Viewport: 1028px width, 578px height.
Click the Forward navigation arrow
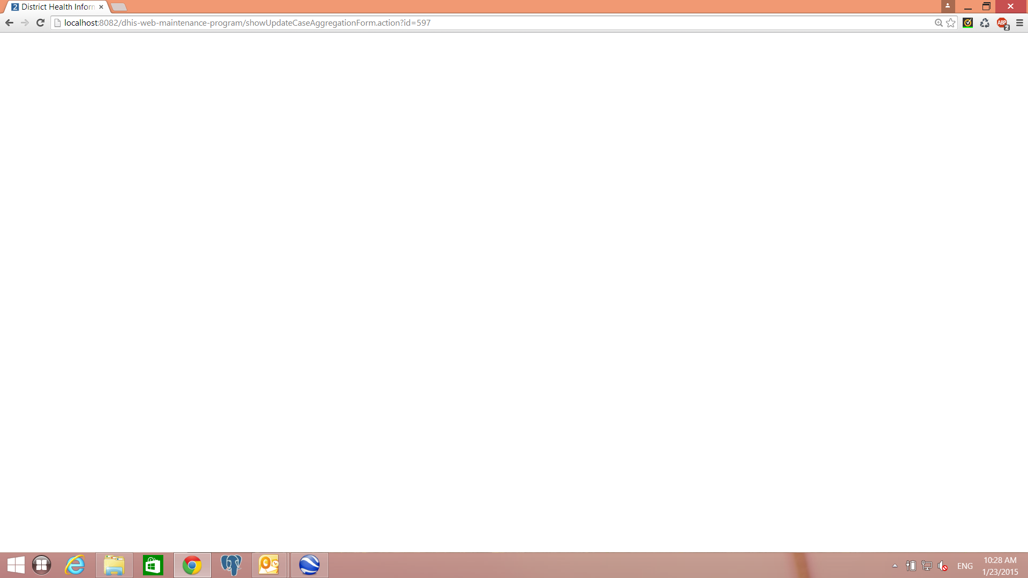25,22
